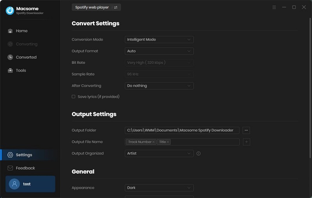
Task: Enable Save lyrics (if provided) checkbox
Action: pos(73,96)
